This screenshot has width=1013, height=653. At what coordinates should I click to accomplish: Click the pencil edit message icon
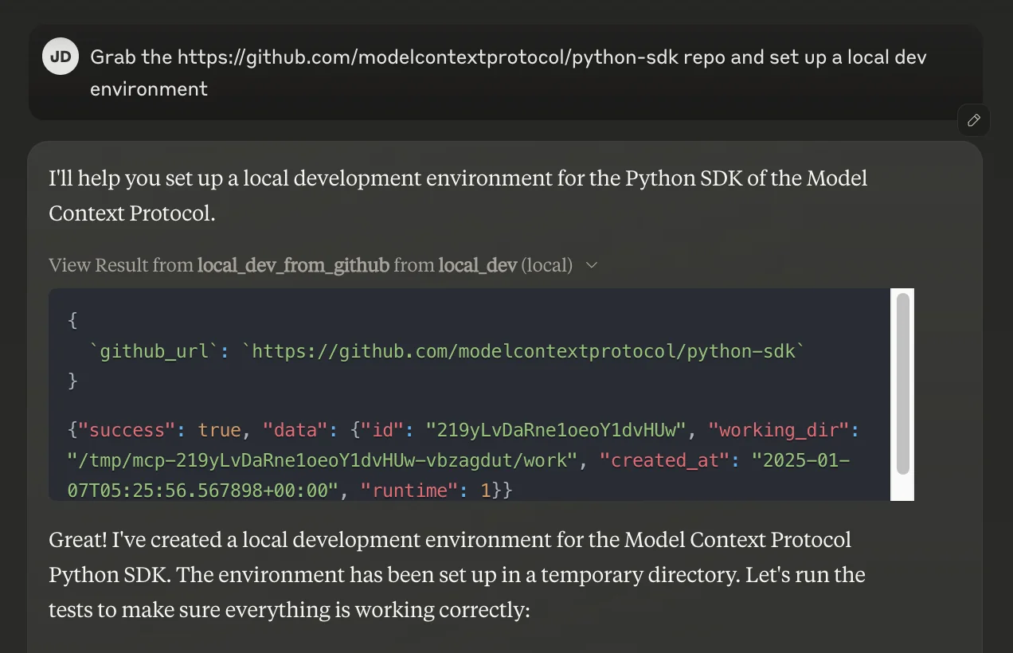(x=973, y=120)
